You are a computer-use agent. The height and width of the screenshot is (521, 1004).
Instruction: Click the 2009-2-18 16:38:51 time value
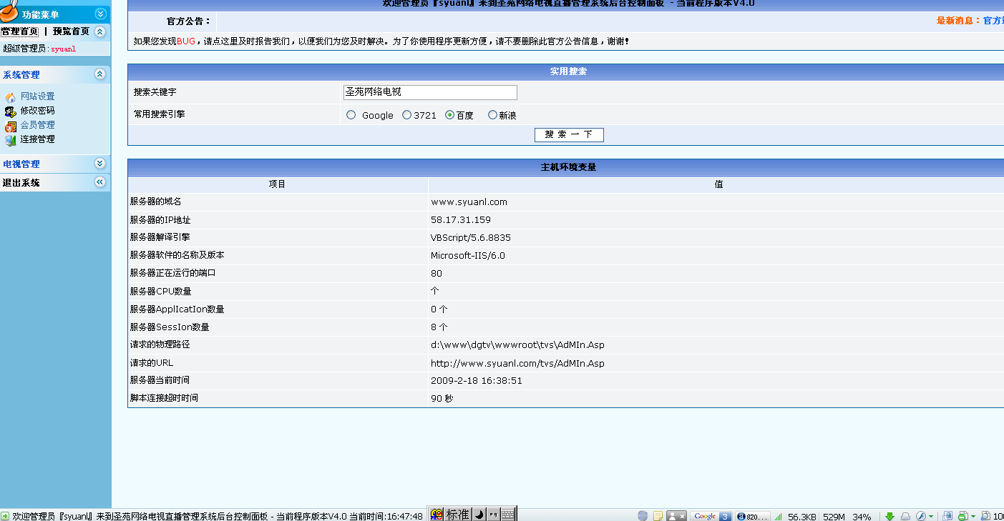(x=477, y=381)
